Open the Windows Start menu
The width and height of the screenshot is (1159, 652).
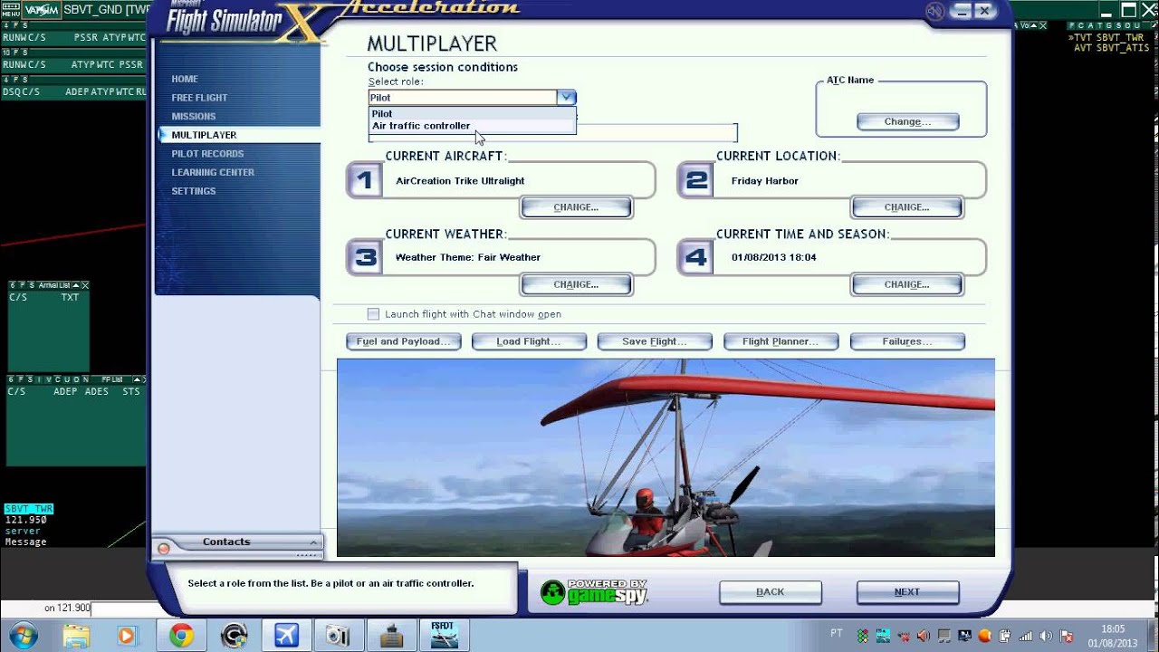(x=23, y=636)
